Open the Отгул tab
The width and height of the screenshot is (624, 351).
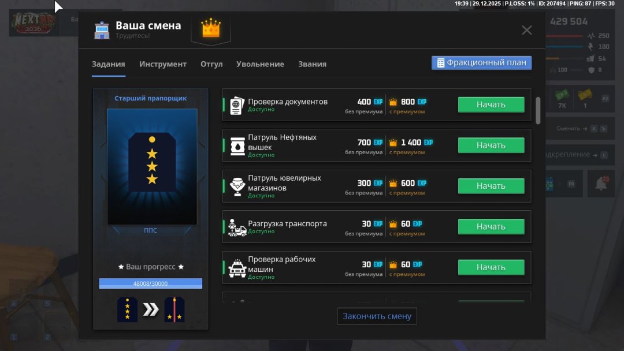211,64
